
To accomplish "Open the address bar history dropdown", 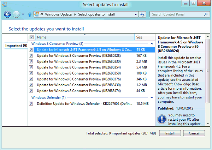I will click(135, 14).
